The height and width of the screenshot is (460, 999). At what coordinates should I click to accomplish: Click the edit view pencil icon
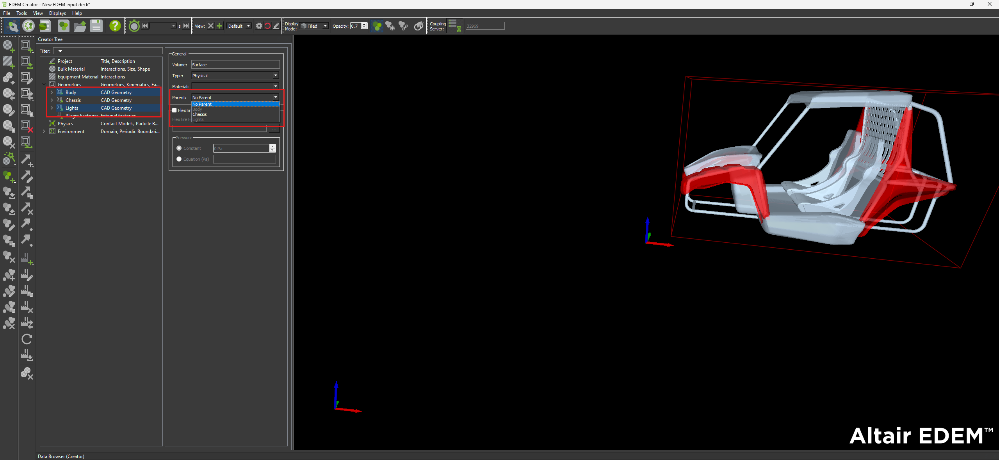click(x=276, y=26)
